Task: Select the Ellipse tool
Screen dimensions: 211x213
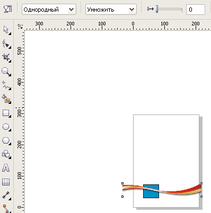Action: [x=6, y=127]
